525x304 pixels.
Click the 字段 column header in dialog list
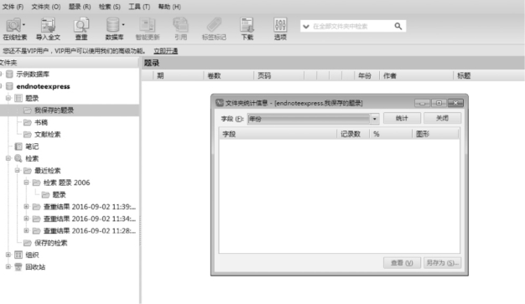click(278, 134)
